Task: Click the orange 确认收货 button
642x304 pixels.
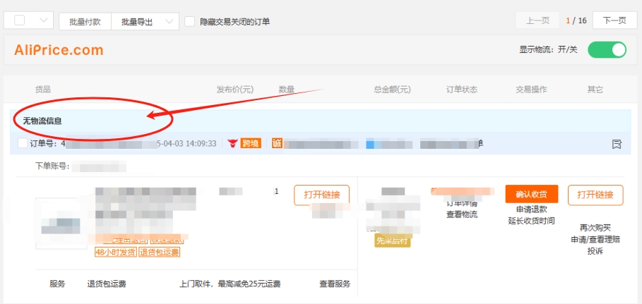Action: click(x=531, y=194)
